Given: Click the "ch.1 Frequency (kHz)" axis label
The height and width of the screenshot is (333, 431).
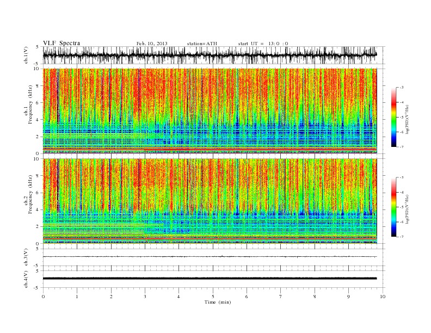Looking at the screenshot, I should click(28, 104).
